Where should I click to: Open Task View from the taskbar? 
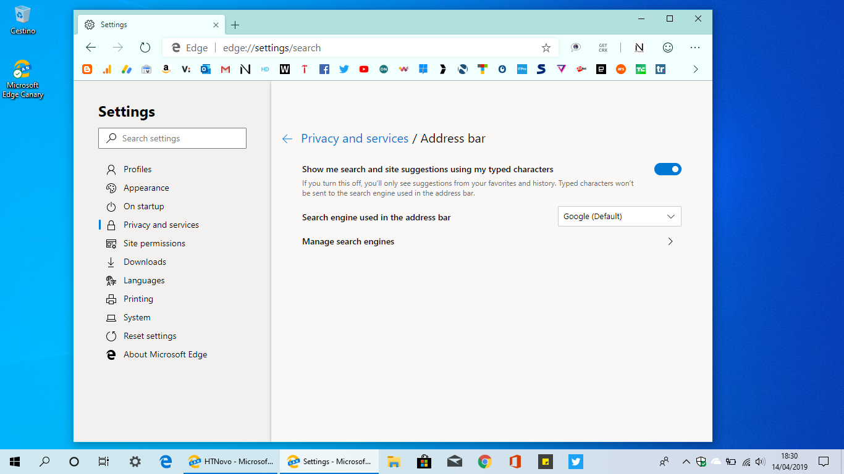104,461
